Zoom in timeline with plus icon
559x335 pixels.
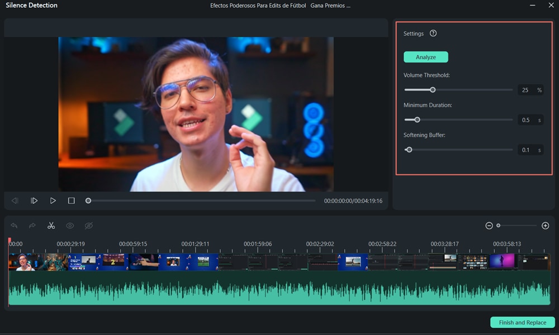545,226
